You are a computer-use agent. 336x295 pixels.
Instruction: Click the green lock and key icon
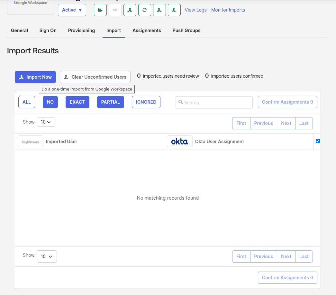[x=100, y=10]
